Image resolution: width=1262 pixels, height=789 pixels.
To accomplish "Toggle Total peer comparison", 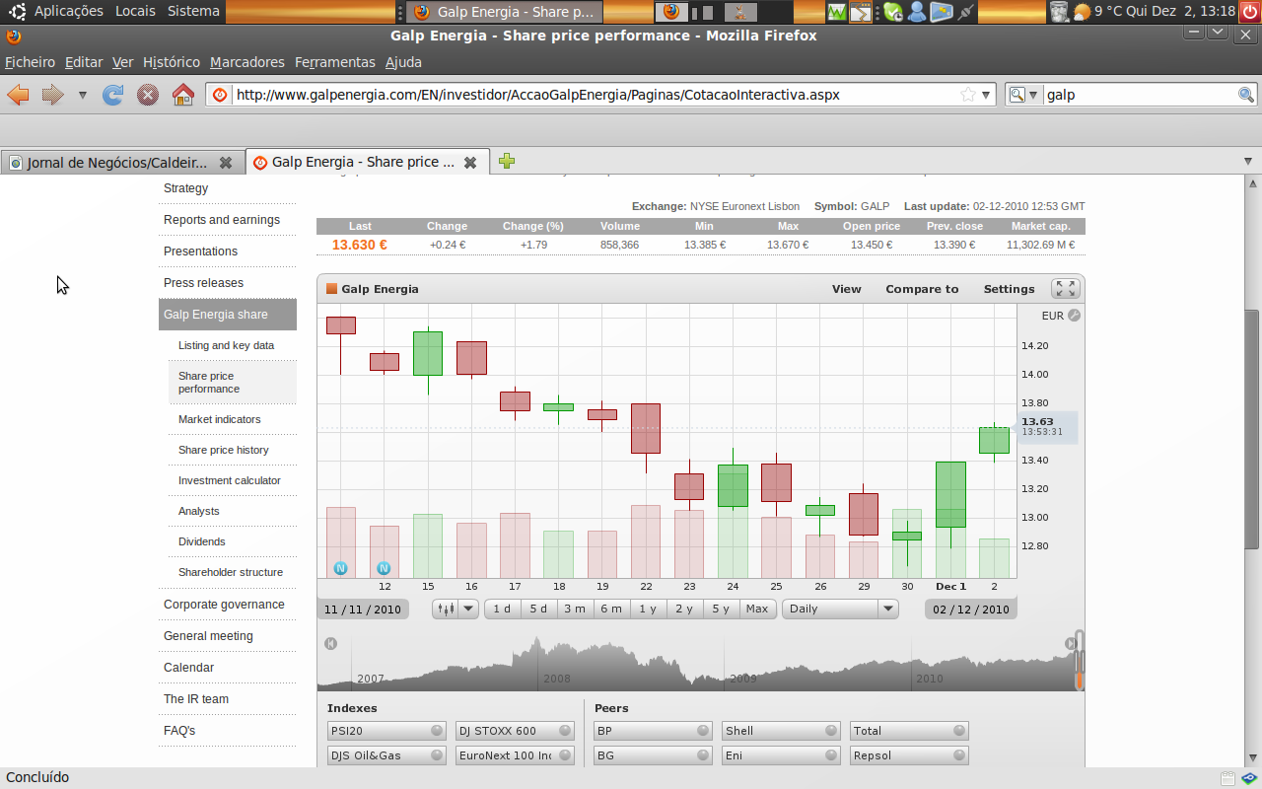I will pyautogui.click(x=909, y=731).
